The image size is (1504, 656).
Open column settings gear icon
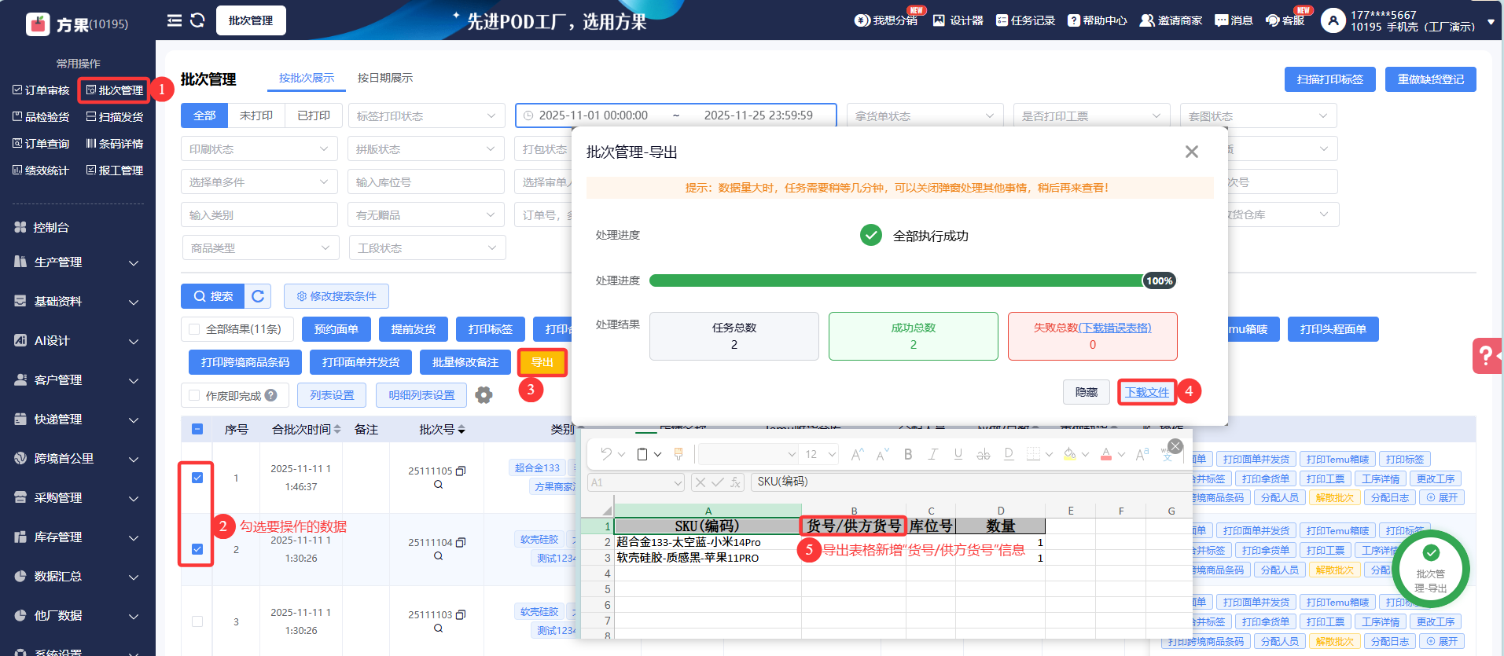(x=484, y=395)
